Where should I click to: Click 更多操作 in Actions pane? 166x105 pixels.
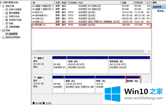[x=161, y=11]
